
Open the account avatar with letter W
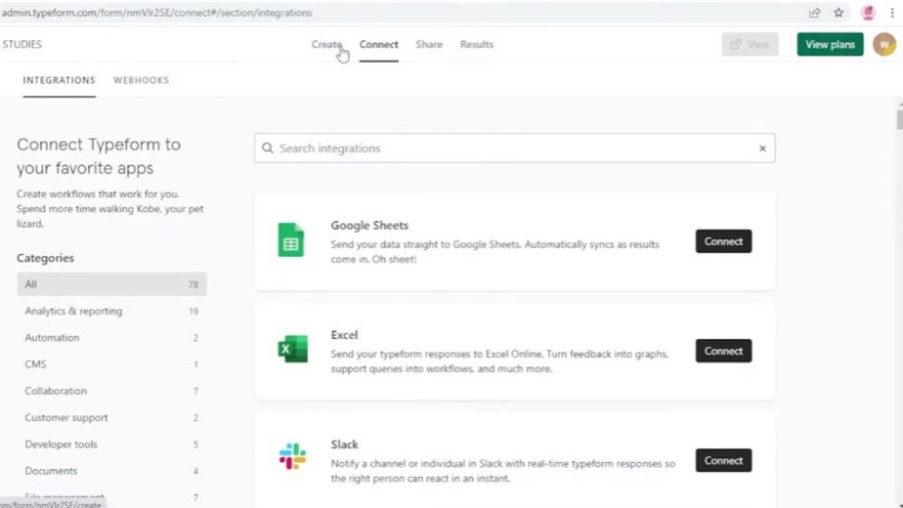point(884,44)
